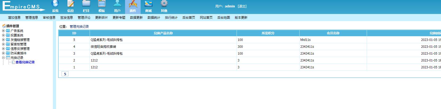The image size is (441, 109).
Task: Click the page number 5 box
Action: (x=65, y=74)
